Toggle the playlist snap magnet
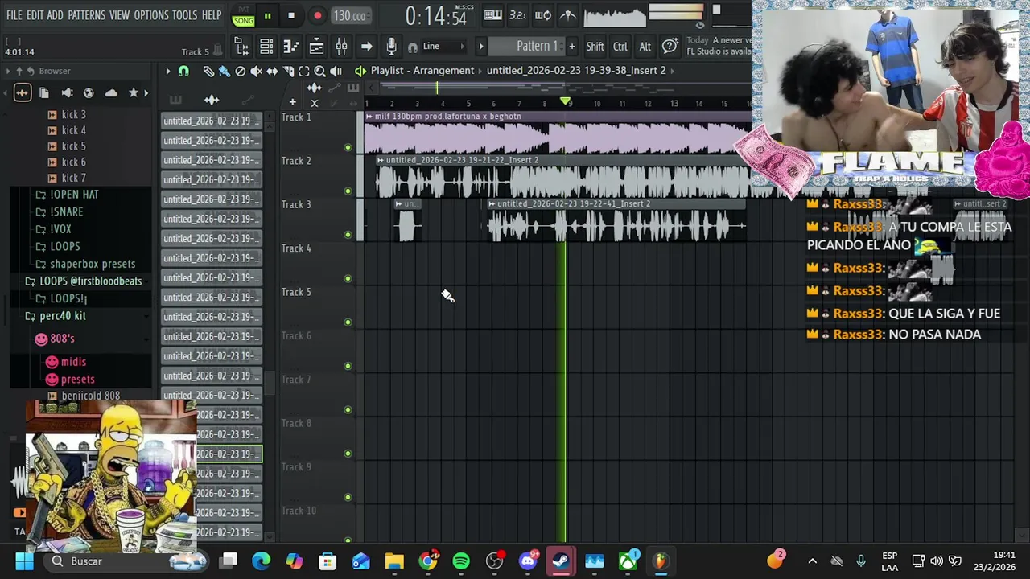Viewport: 1030px width, 579px height. coord(183,71)
